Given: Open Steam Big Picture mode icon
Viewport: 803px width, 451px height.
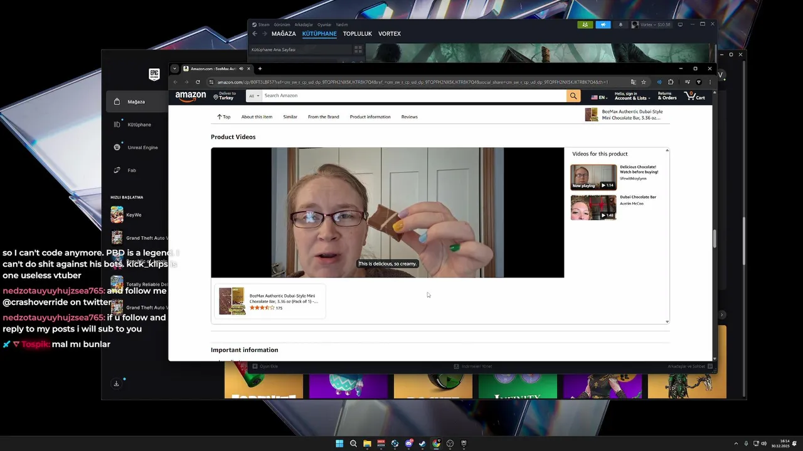Looking at the screenshot, I should 680,24.
